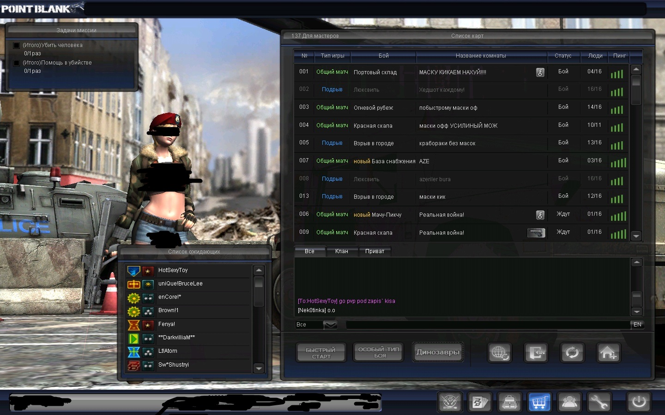
Task: Toggle the 'Убить человека' mission checkbox
Action: (x=17, y=45)
